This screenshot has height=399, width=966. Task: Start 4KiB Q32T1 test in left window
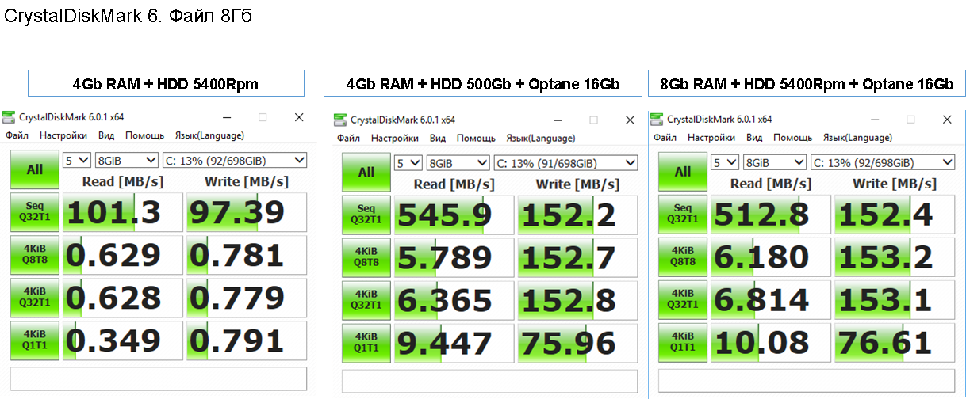click(x=35, y=298)
